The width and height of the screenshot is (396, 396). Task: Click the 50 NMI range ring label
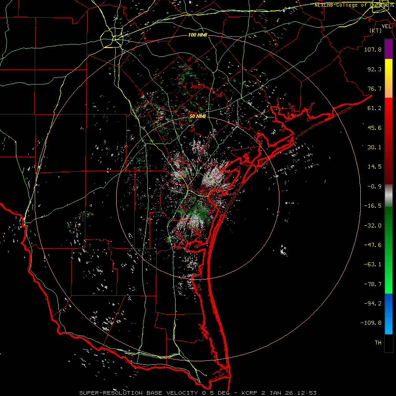pos(198,116)
